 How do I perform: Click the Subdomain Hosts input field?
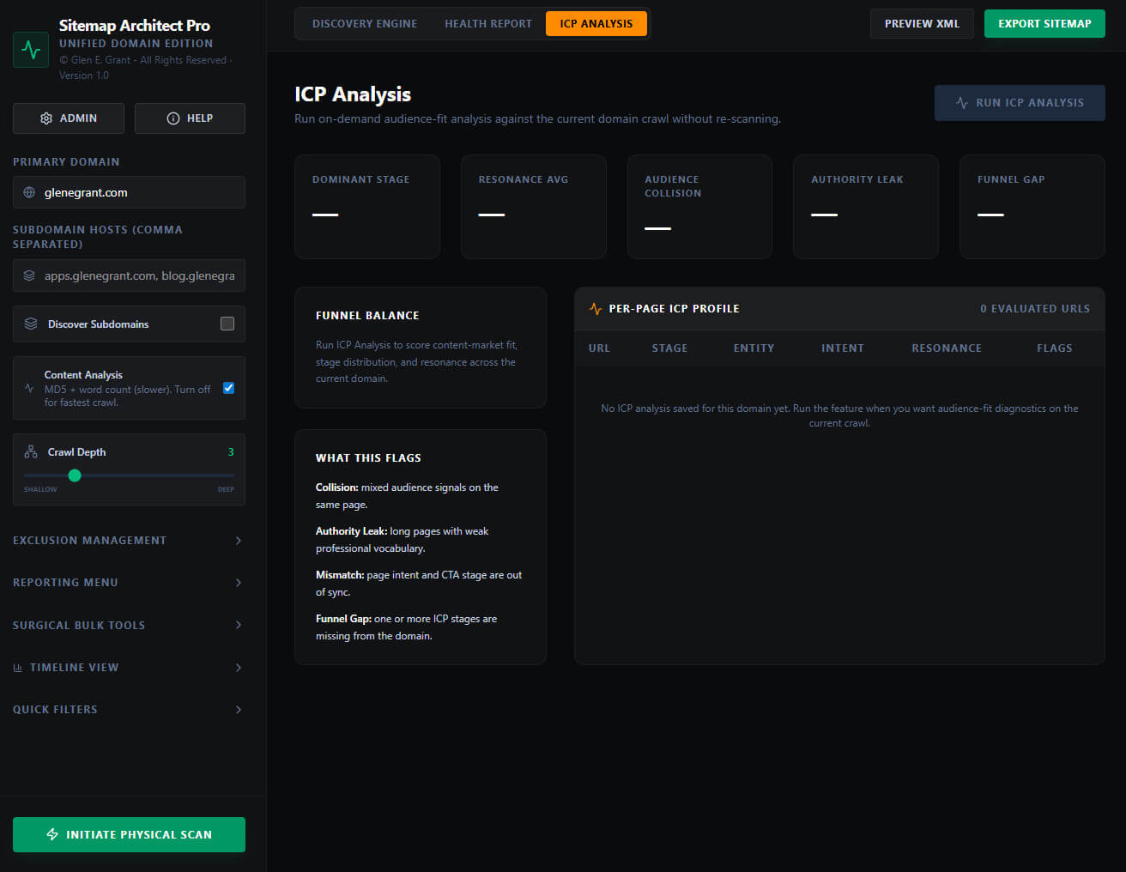[x=129, y=276]
